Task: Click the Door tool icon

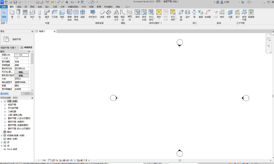Action: click(18, 14)
